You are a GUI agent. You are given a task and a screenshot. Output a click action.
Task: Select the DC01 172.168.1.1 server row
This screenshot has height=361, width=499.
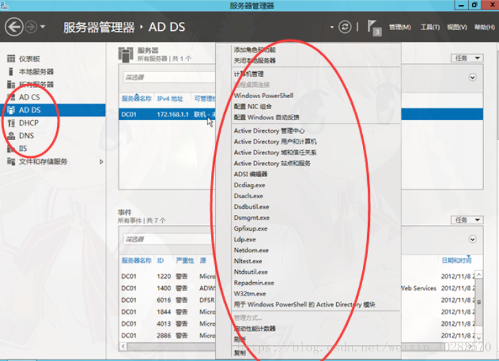pos(168,115)
